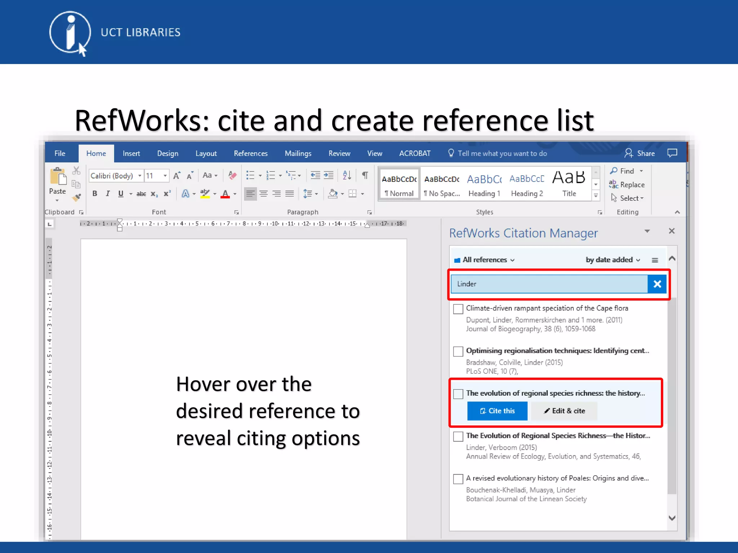
Task: Click the Linder search field
Action: tap(549, 284)
